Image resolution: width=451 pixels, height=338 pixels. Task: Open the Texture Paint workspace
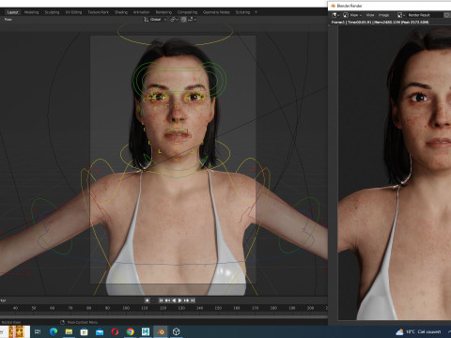pyautogui.click(x=98, y=12)
